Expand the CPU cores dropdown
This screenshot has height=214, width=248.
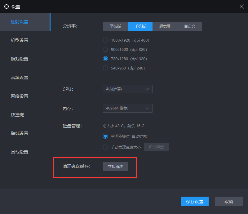click(127, 89)
